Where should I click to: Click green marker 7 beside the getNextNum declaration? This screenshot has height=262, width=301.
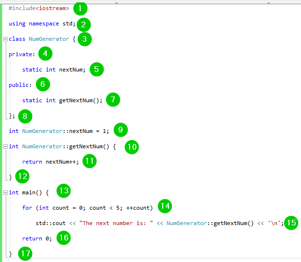113,100
